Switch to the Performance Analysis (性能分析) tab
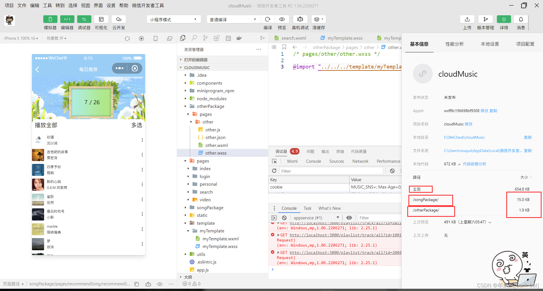Viewport: 543px width, 291px height. pyautogui.click(x=454, y=44)
